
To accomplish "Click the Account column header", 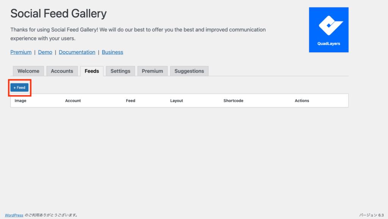I will click(x=73, y=101).
